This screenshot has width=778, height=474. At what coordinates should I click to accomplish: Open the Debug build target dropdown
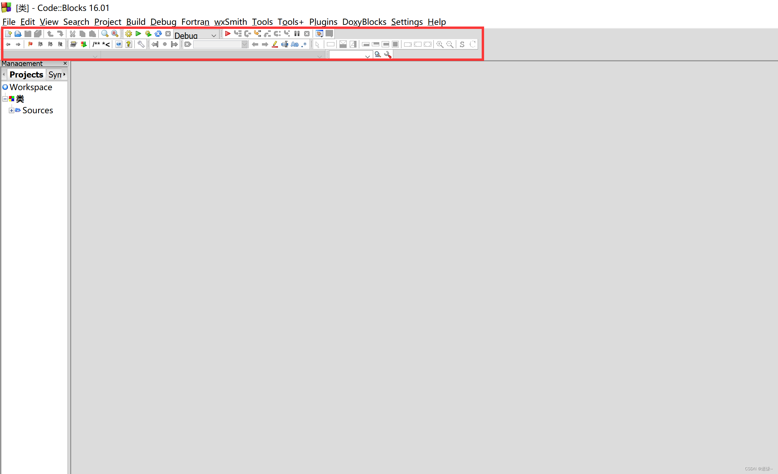(214, 35)
